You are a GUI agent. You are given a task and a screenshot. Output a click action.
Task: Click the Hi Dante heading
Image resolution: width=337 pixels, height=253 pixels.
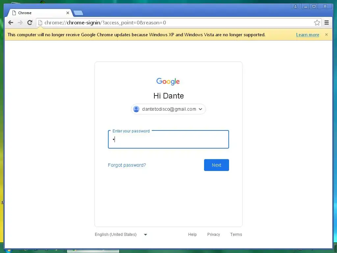[168, 96]
